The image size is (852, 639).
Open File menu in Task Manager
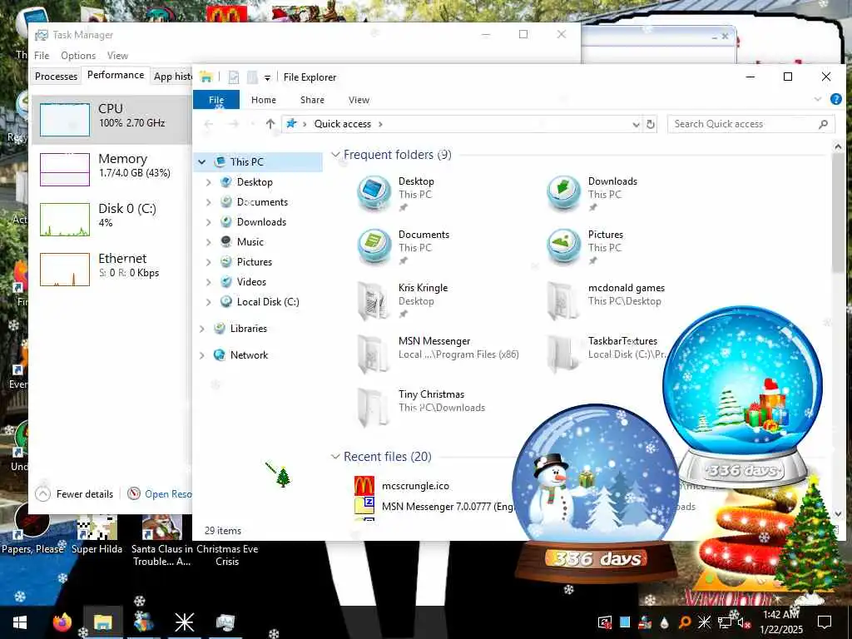point(42,56)
